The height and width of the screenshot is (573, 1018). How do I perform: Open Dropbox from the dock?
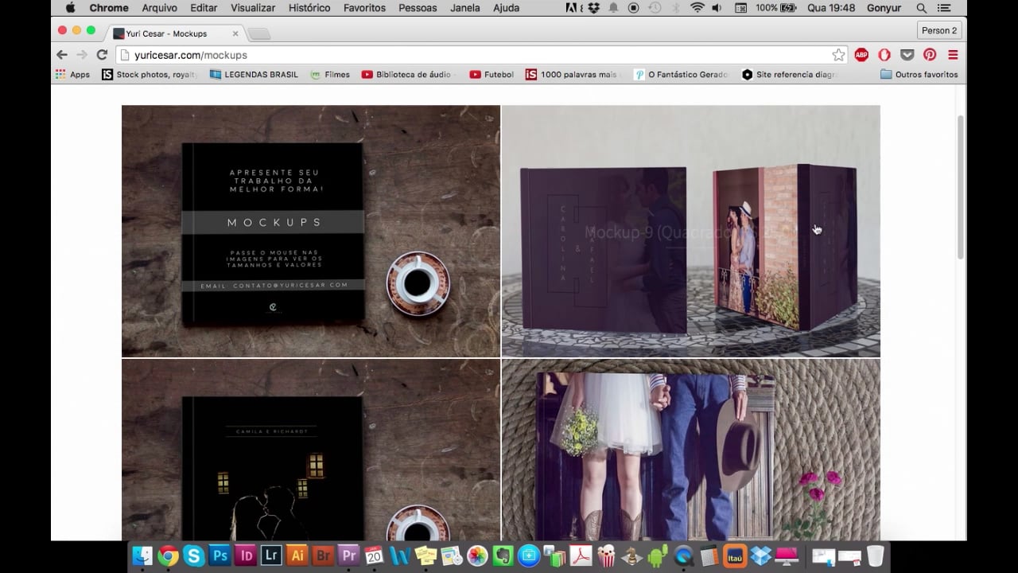click(761, 555)
